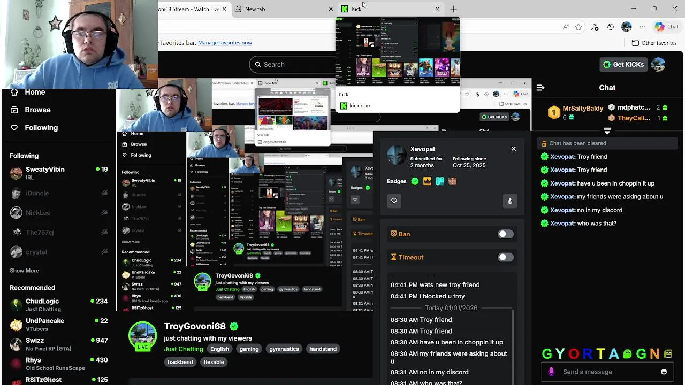This screenshot has height=385, width=685.
Task: Click the mute button in the Xevopat user card
Action: pos(509,201)
